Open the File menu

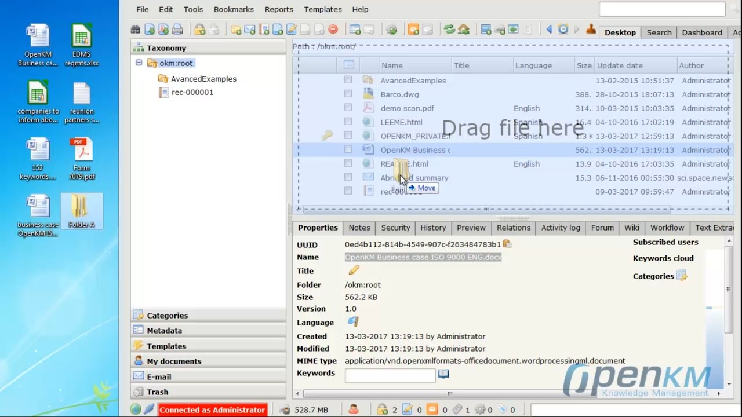coord(143,9)
